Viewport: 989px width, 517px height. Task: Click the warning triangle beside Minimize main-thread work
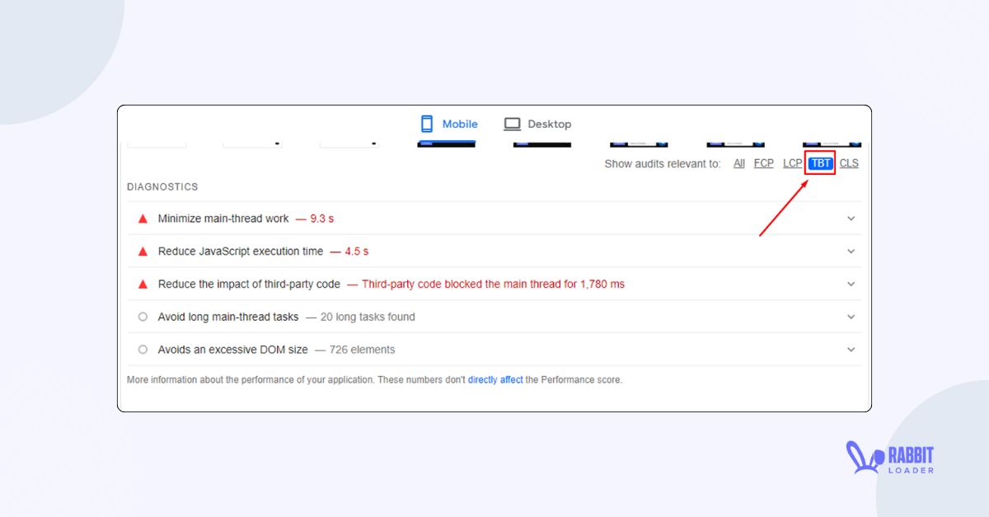(142, 218)
